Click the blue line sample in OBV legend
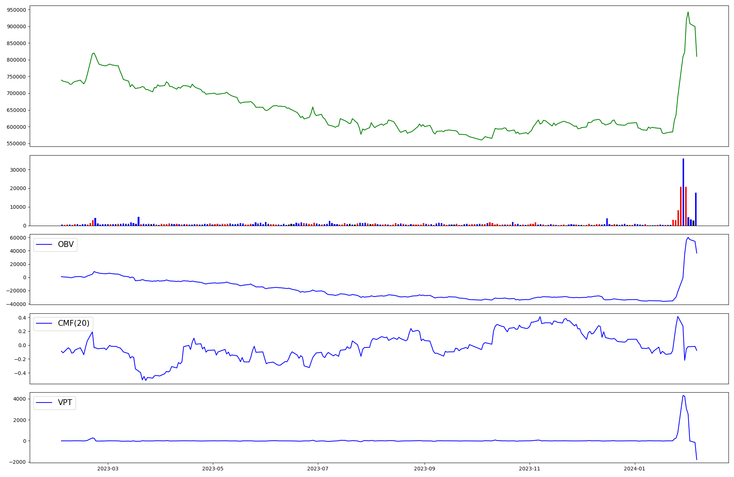This screenshot has height=477, width=734. point(44,244)
